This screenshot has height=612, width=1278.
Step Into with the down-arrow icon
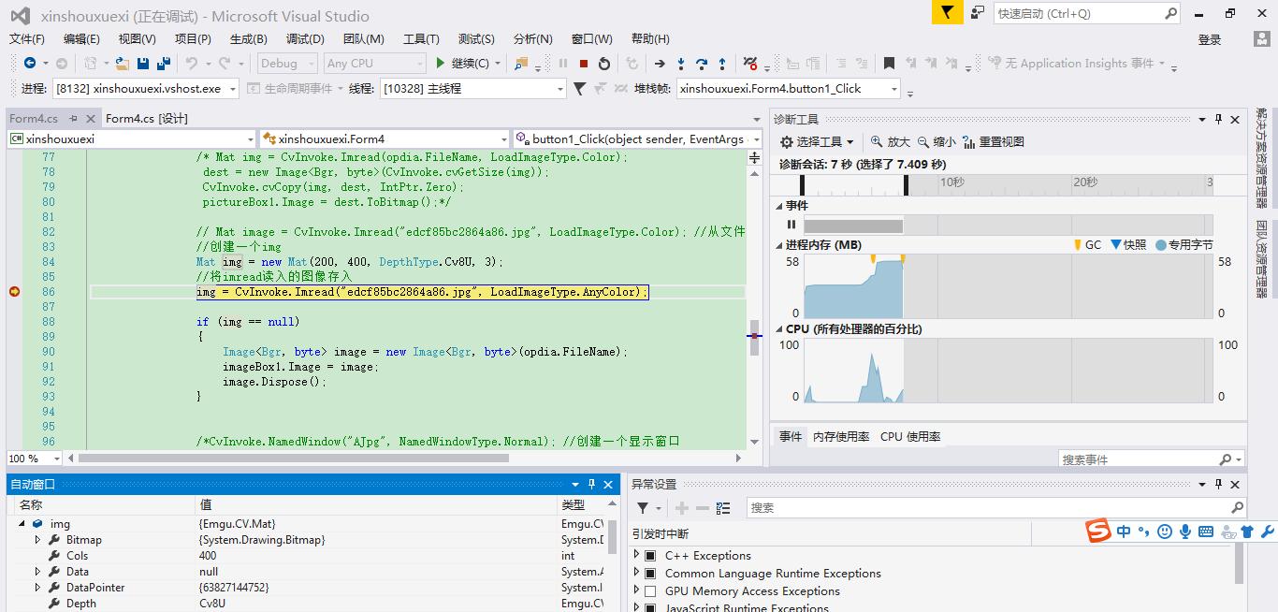[x=680, y=64]
